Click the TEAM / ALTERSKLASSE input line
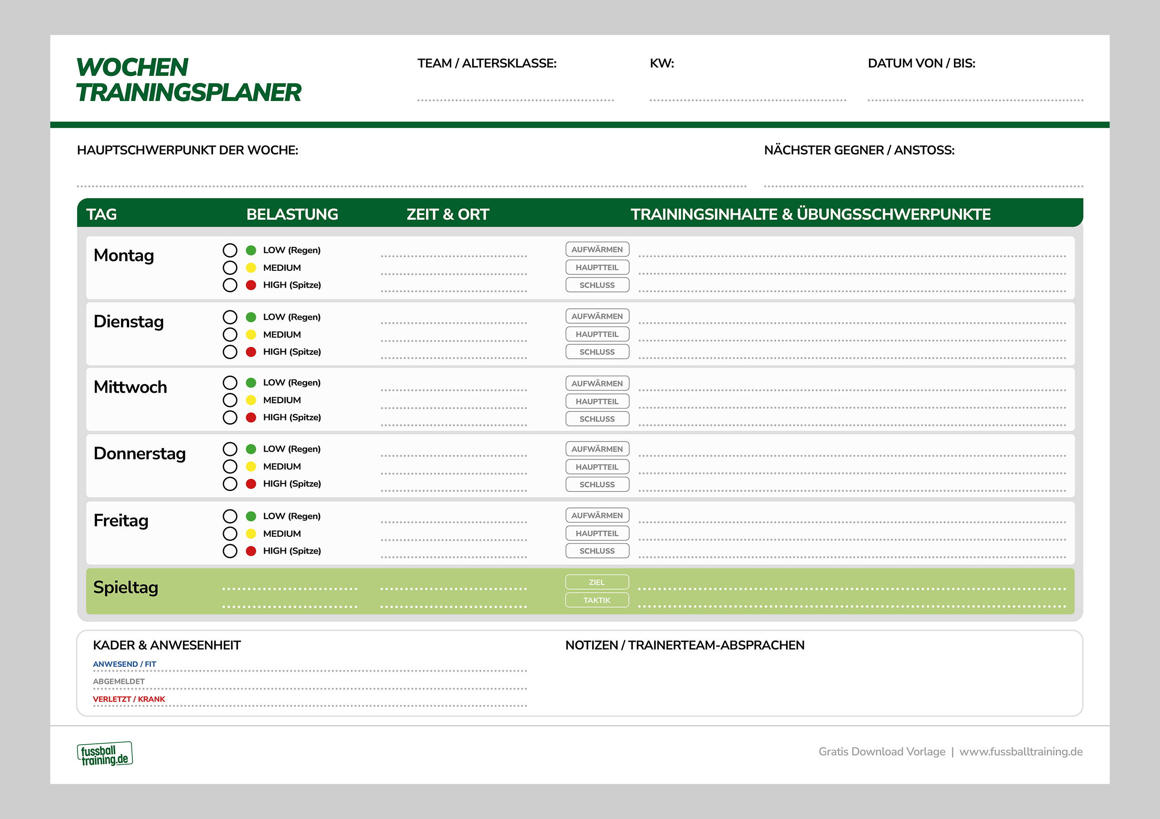Screen dimensions: 1160x819 (515, 100)
